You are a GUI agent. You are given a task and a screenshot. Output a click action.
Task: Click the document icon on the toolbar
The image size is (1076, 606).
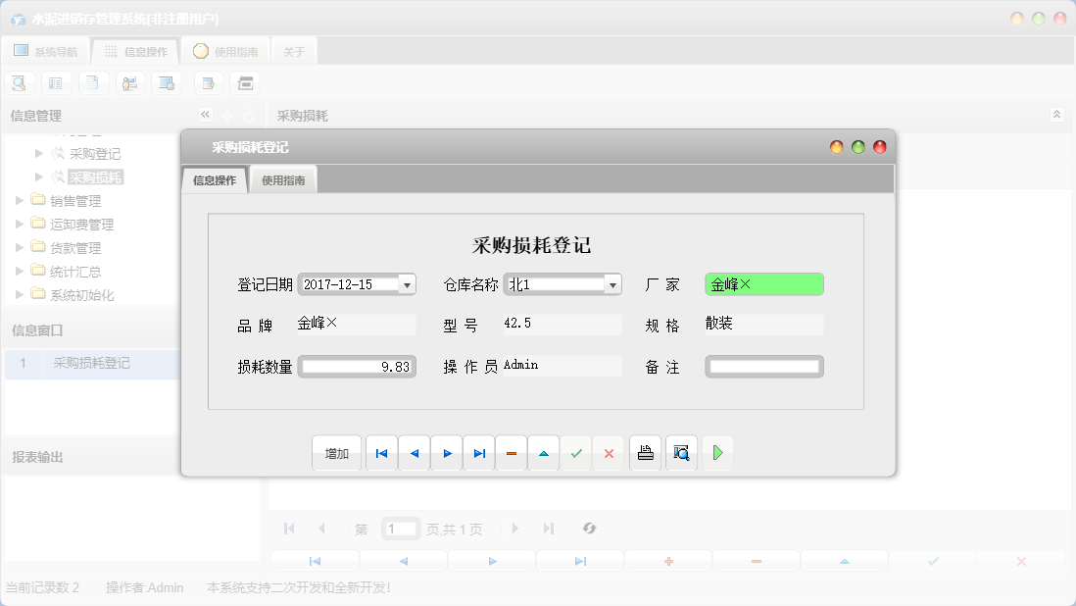pyautogui.click(x=93, y=82)
